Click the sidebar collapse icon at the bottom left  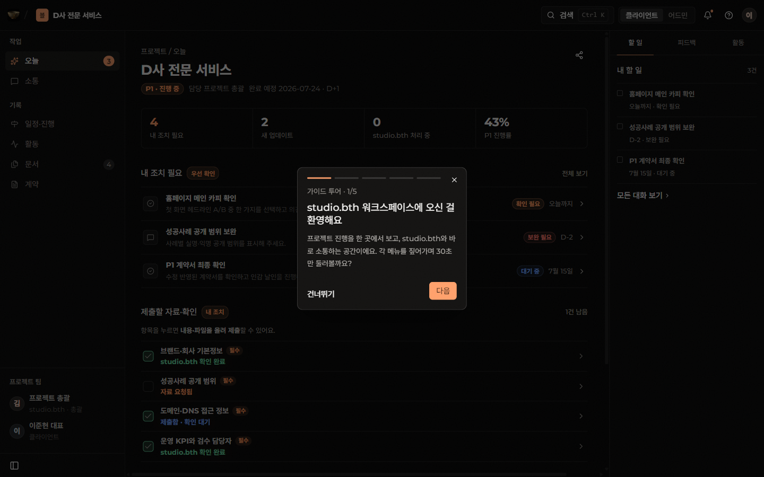(14, 465)
